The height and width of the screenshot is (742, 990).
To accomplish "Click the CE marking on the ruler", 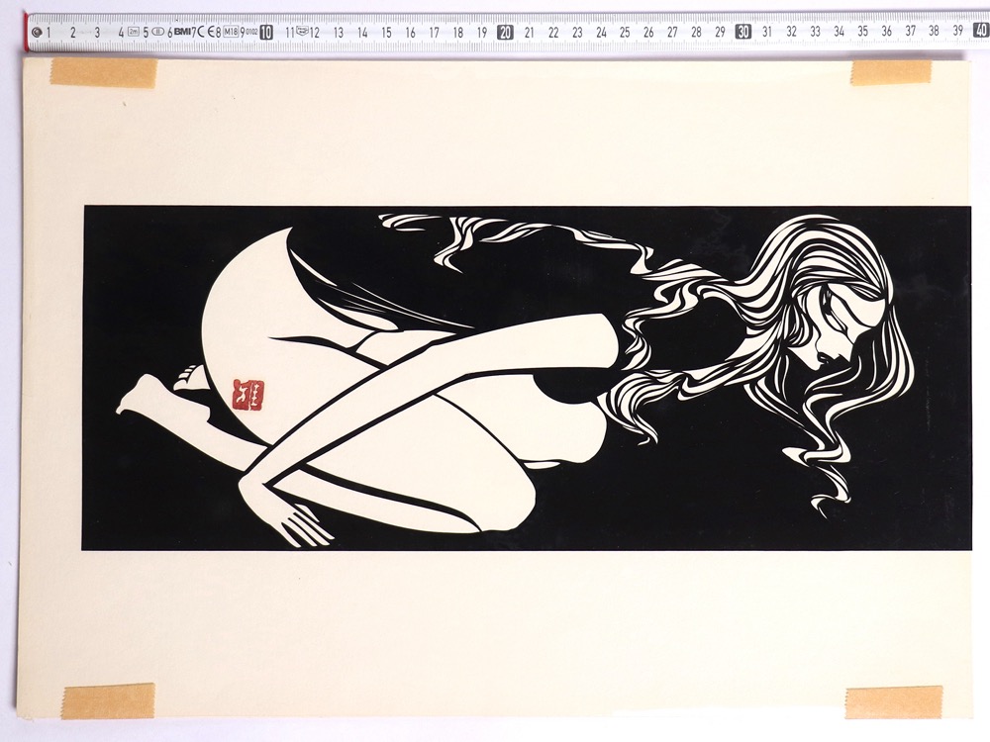I will (x=206, y=32).
